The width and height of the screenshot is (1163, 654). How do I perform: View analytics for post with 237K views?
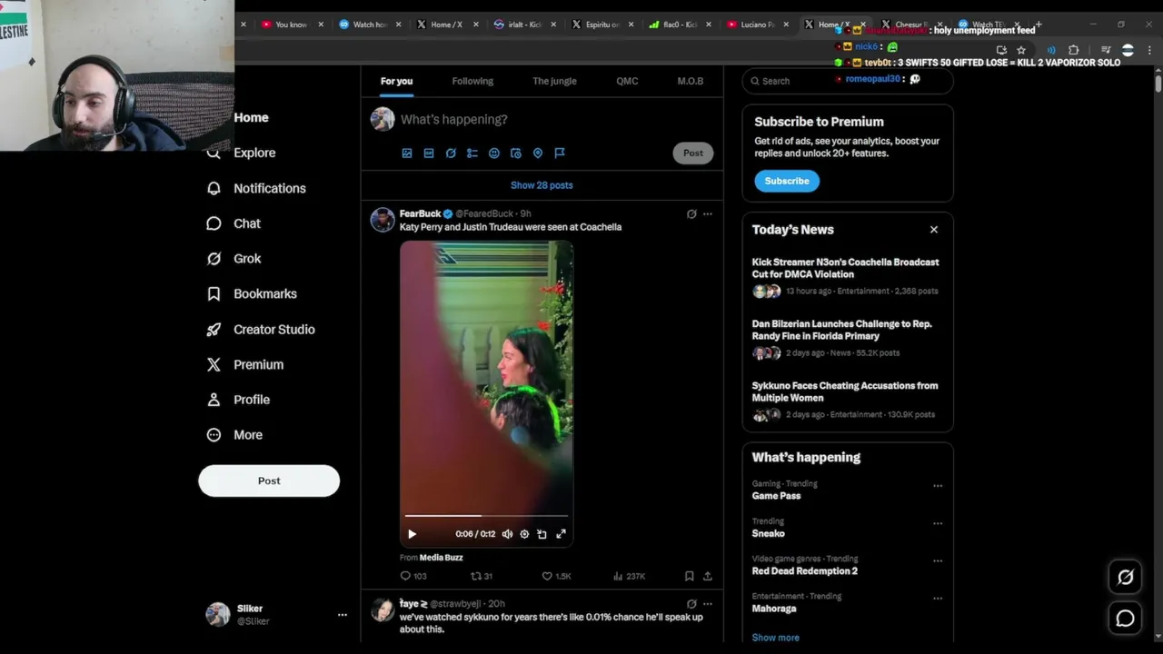point(629,576)
